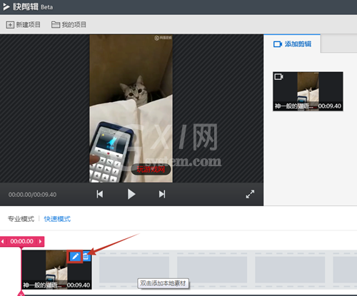This screenshot has width=357, height=296.
Task: Click the video preview image
Action: (x=131, y=108)
